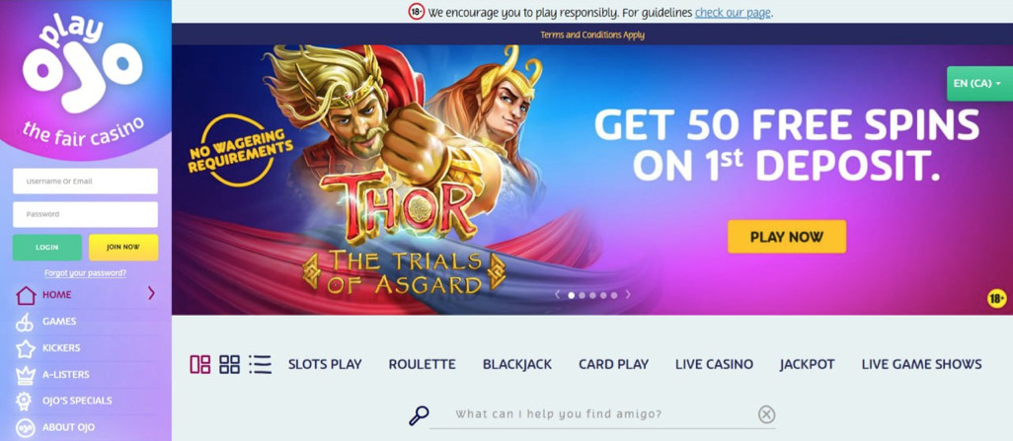Open the Slots Play category tab
The width and height of the screenshot is (1013, 441).
point(325,364)
